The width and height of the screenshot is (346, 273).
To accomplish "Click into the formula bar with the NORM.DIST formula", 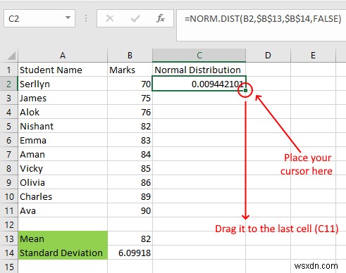I will (x=261, y=25).
